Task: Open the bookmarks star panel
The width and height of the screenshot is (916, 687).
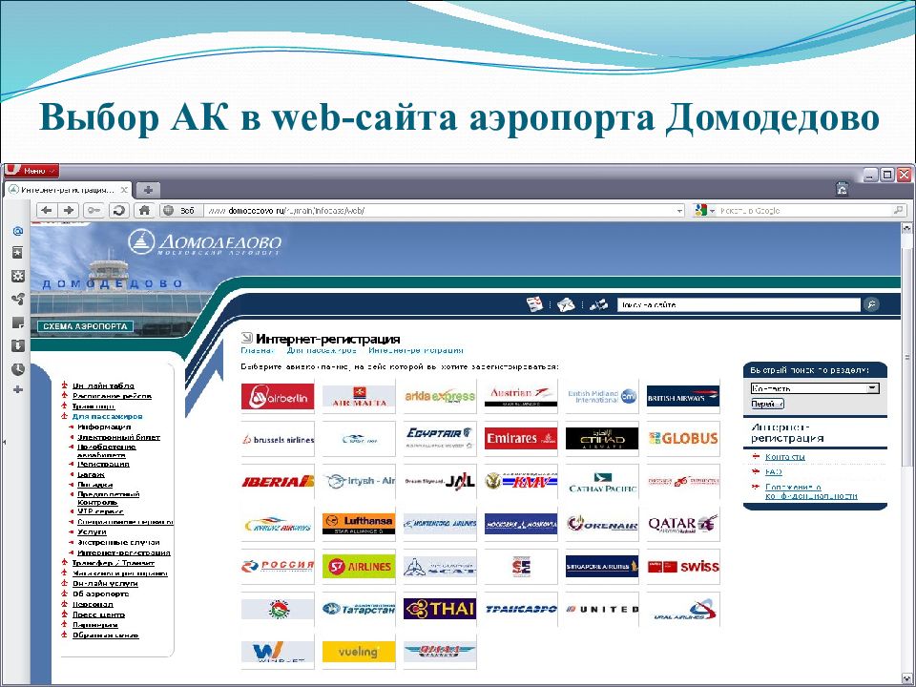Action: pos(18,252)
